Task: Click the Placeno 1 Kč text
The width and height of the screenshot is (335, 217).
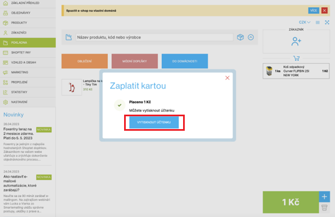Action: click(x=140, y=102)
